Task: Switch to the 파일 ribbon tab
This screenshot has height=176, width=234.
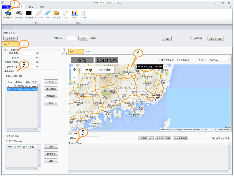Action: point(31,7)
